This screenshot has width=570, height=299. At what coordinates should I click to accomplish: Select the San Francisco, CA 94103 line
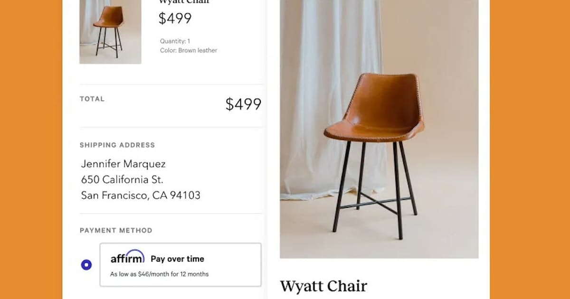click(x=141, y=196)
